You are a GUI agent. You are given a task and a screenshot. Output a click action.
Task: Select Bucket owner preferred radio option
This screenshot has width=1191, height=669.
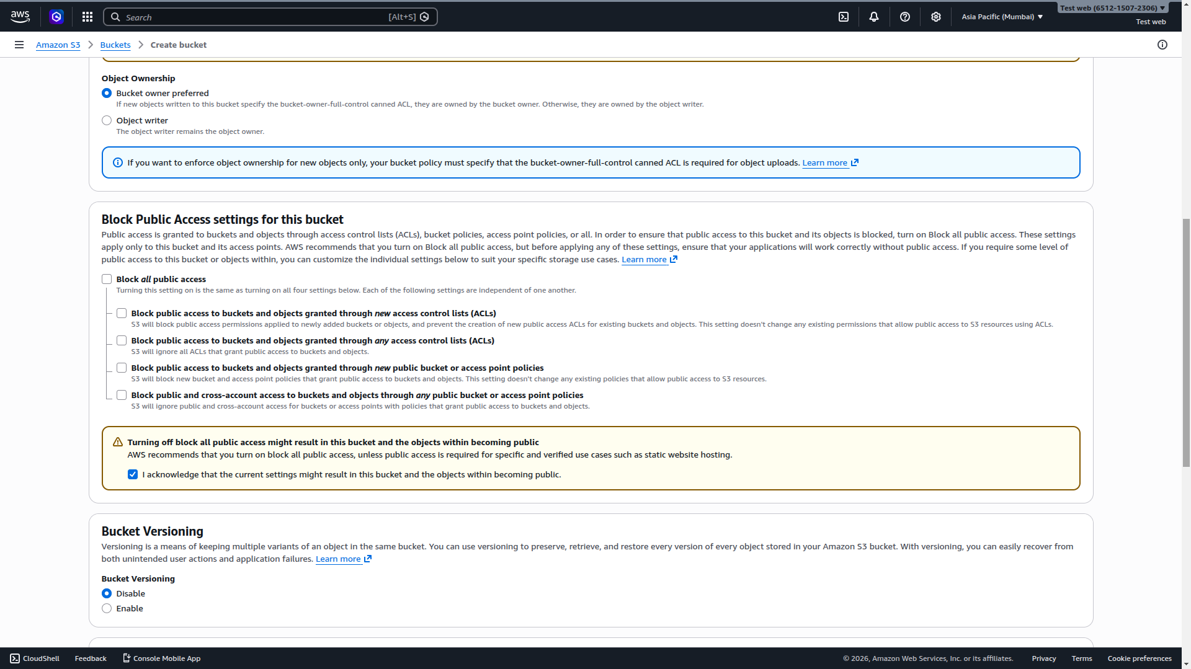click(107, 93)
